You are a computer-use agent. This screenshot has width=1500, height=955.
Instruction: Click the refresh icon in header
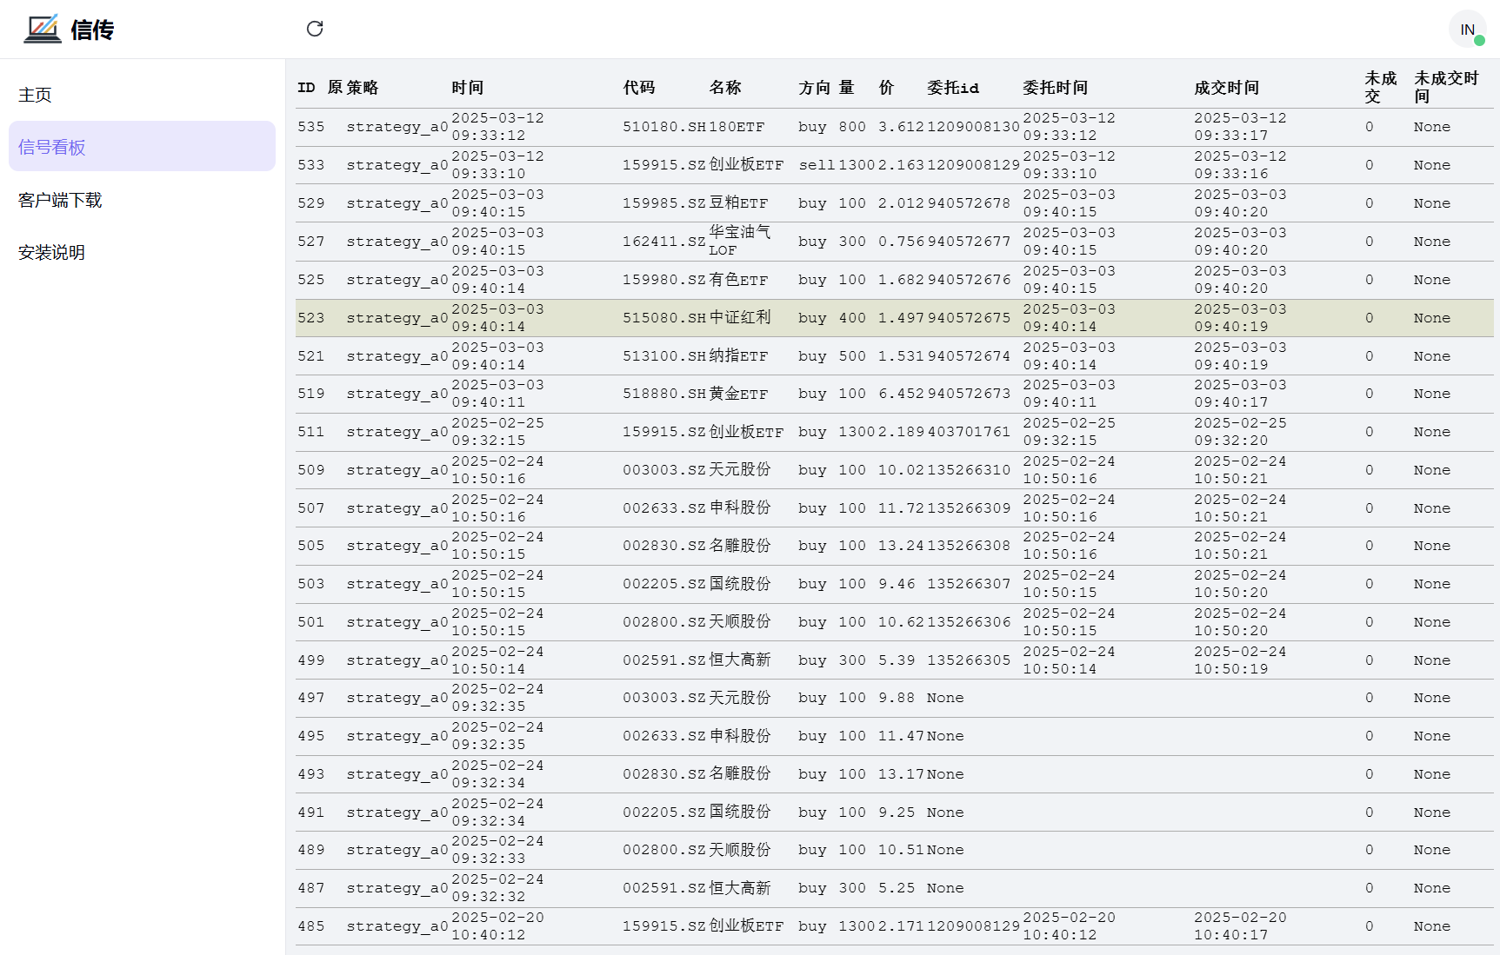click(x=315, y=29)
